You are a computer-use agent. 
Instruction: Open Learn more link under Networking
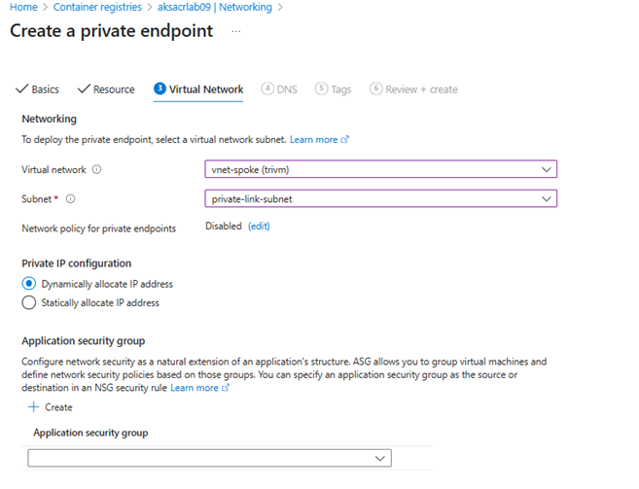(314, 140)
